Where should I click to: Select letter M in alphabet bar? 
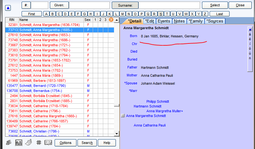[x=123, y=14]
